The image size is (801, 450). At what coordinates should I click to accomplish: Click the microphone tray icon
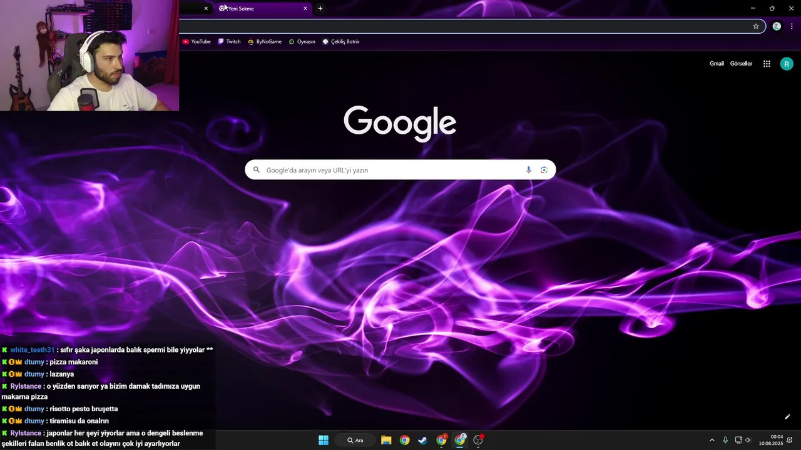click(725, 440)
